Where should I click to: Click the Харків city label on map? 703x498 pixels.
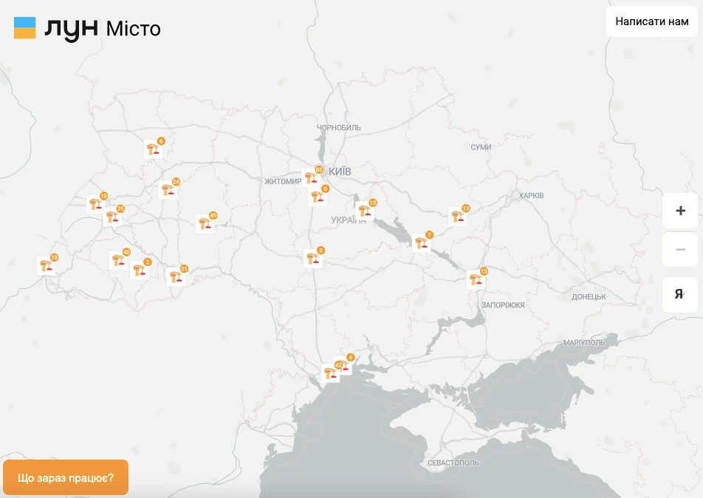point(531,196)
